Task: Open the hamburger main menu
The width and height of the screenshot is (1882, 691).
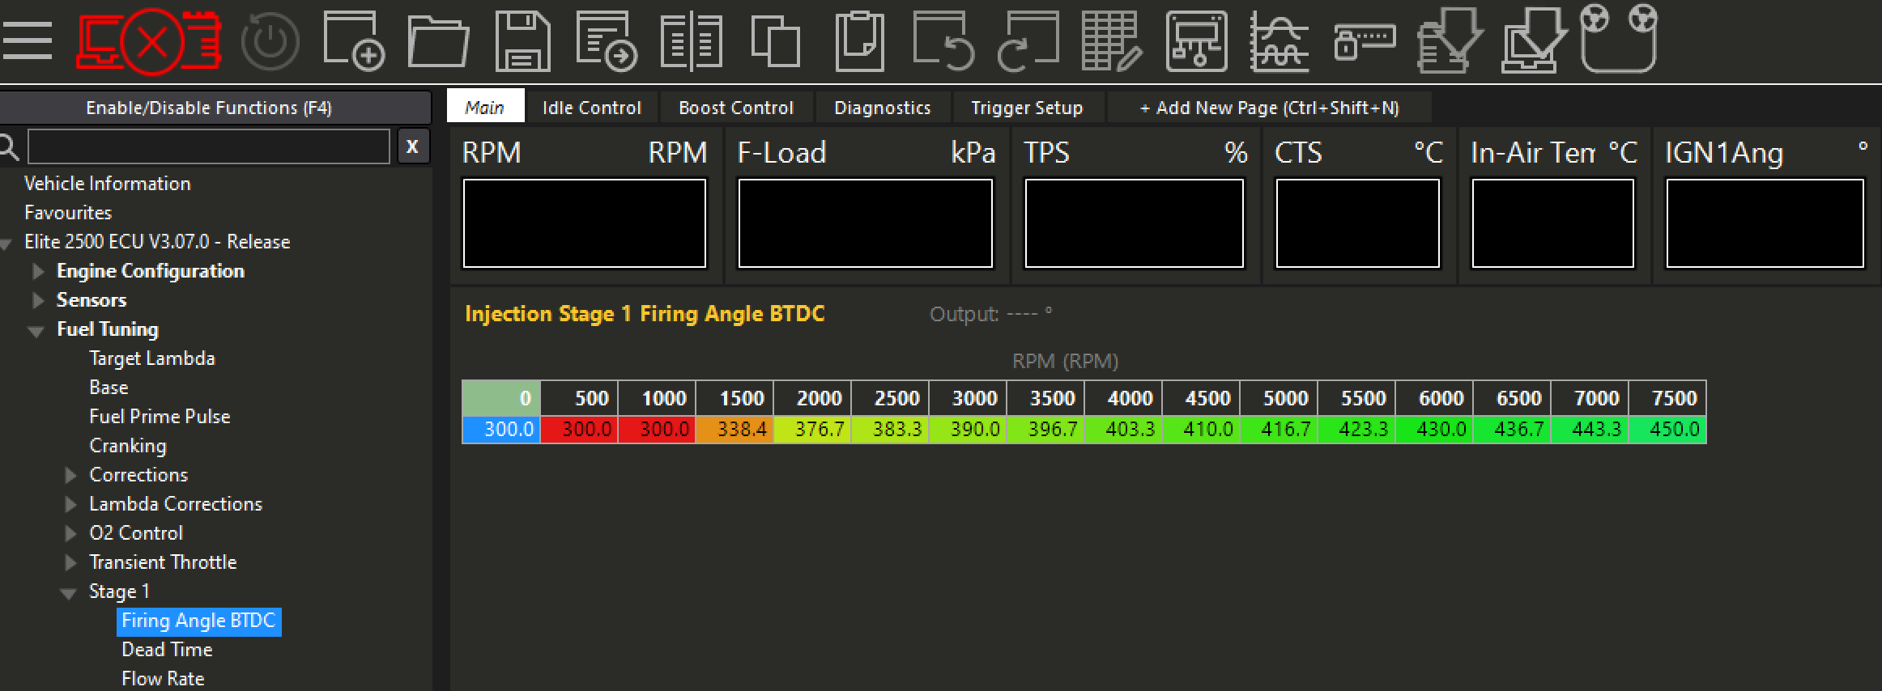Action: 27,40
